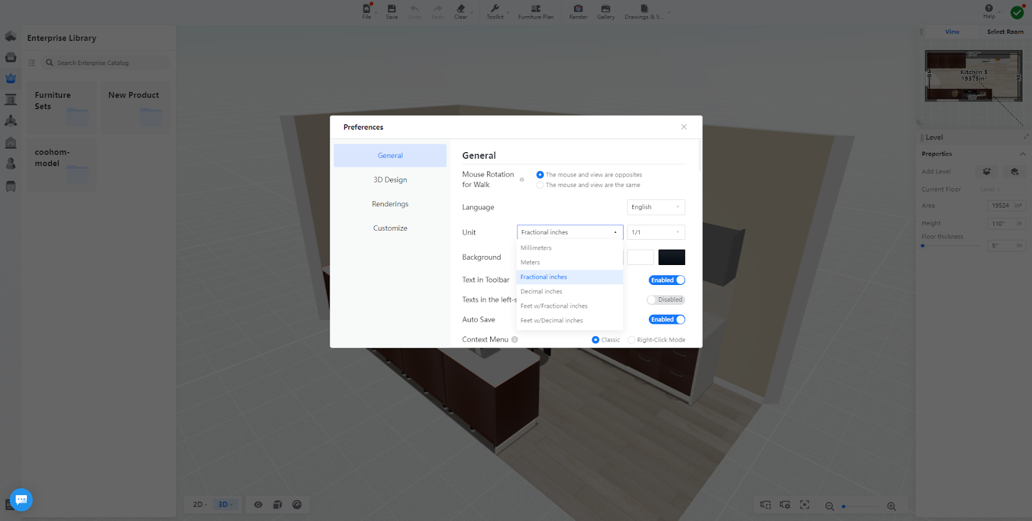Open the Renderings preferences section

point(390,204)
